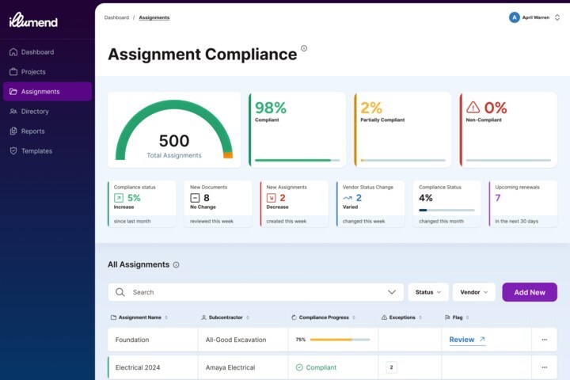
Task: Click the Non-Compliant warning triangle icon
Action: [x=473, y=107]
